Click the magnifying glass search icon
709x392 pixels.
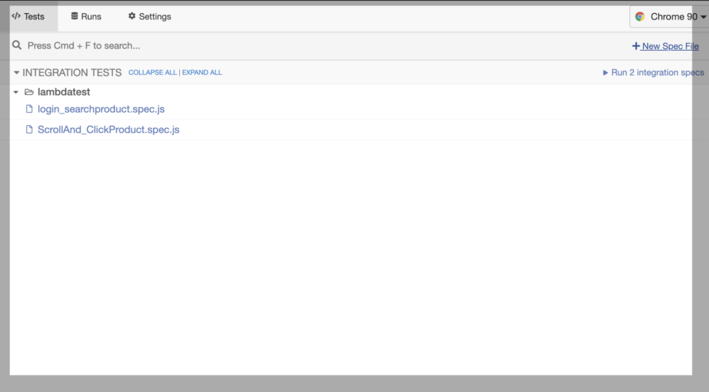[17, 45]
